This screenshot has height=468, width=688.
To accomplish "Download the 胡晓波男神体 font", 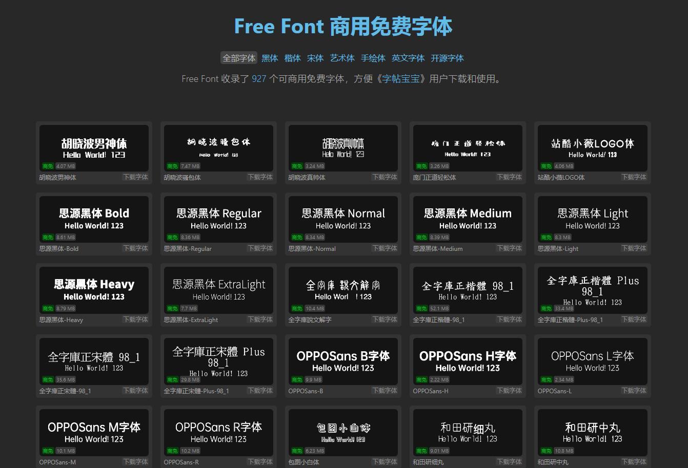I will 135,177.
